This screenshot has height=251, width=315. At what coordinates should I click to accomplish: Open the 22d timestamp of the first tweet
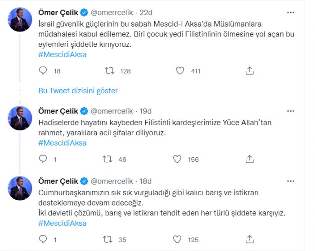coord(146,11)
